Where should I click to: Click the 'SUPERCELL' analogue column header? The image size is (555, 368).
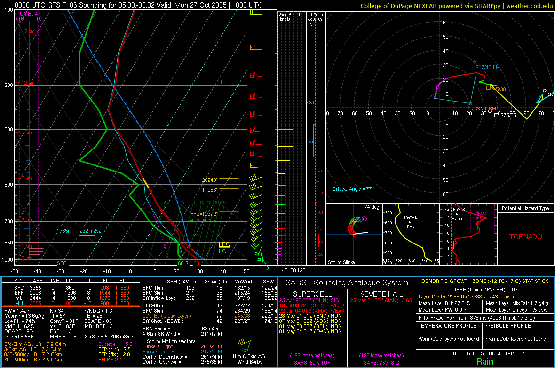point(312,294)
